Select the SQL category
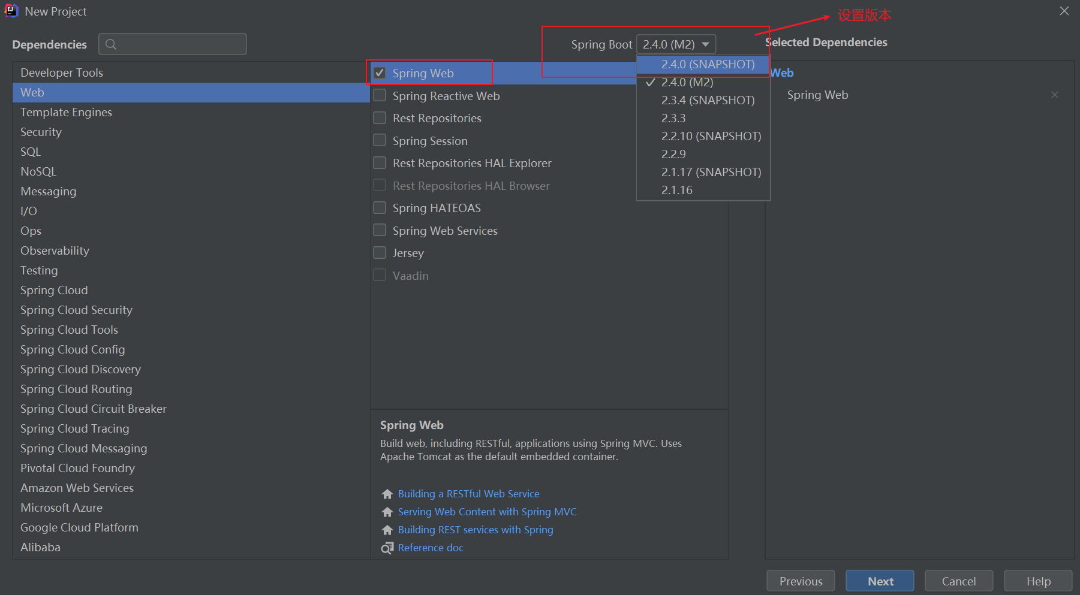 tap(191, 152)
